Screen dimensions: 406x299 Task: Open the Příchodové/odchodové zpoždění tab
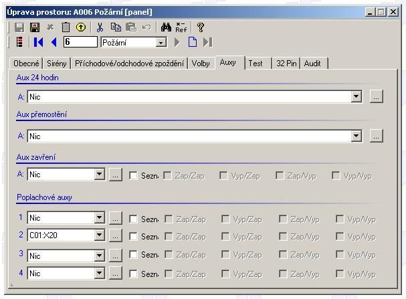tap(129, 64)
